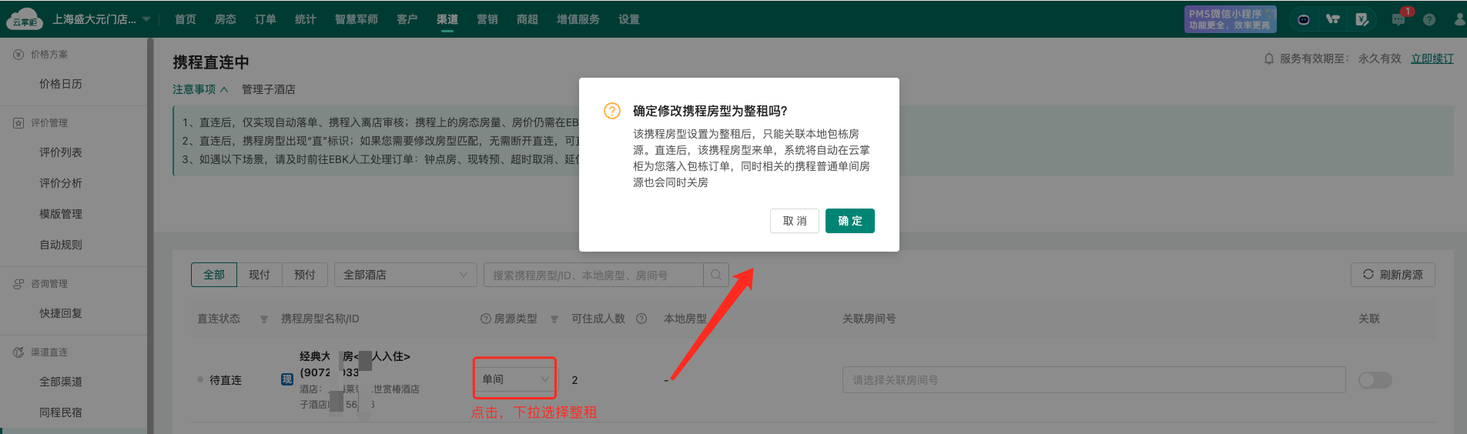Click the 房源类型 filter funnel icon

554,319
